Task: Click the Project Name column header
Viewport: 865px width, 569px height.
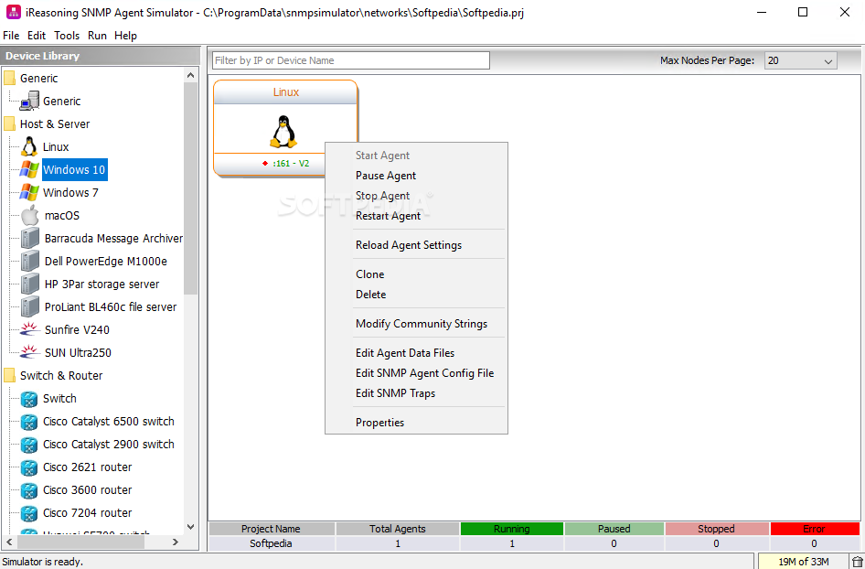Action: pyautogui.click(x=271, y=529)
